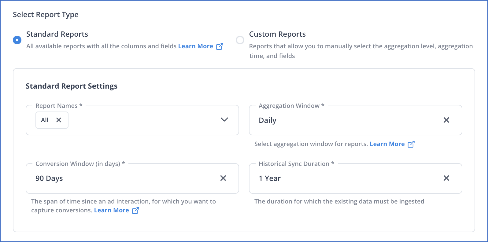Click external link icon beside conversion Learn More
488x242 pixels.
[135, 211]
